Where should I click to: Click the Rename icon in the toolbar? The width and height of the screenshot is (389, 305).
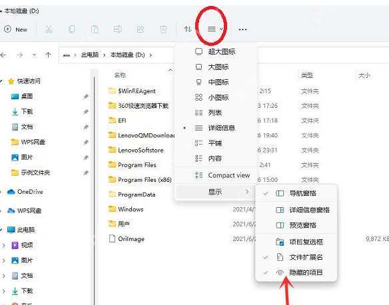[x=118, y=29]
